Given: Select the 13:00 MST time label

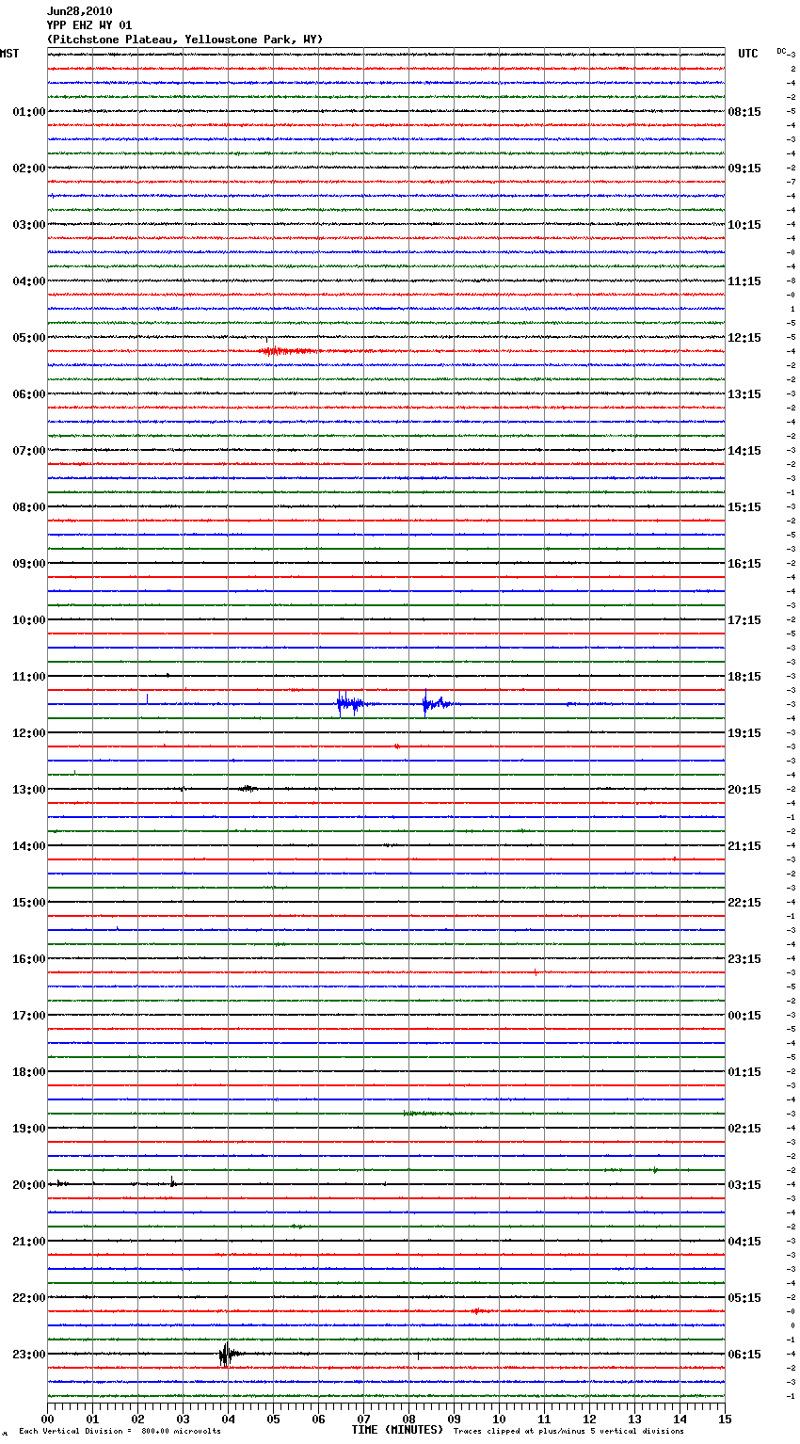Looking at the screenshot, I should point(29,790).
